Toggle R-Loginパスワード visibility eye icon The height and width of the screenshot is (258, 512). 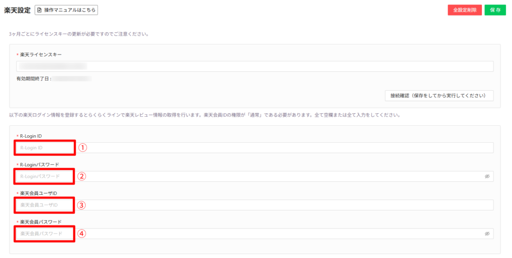[x=487, y=176]
